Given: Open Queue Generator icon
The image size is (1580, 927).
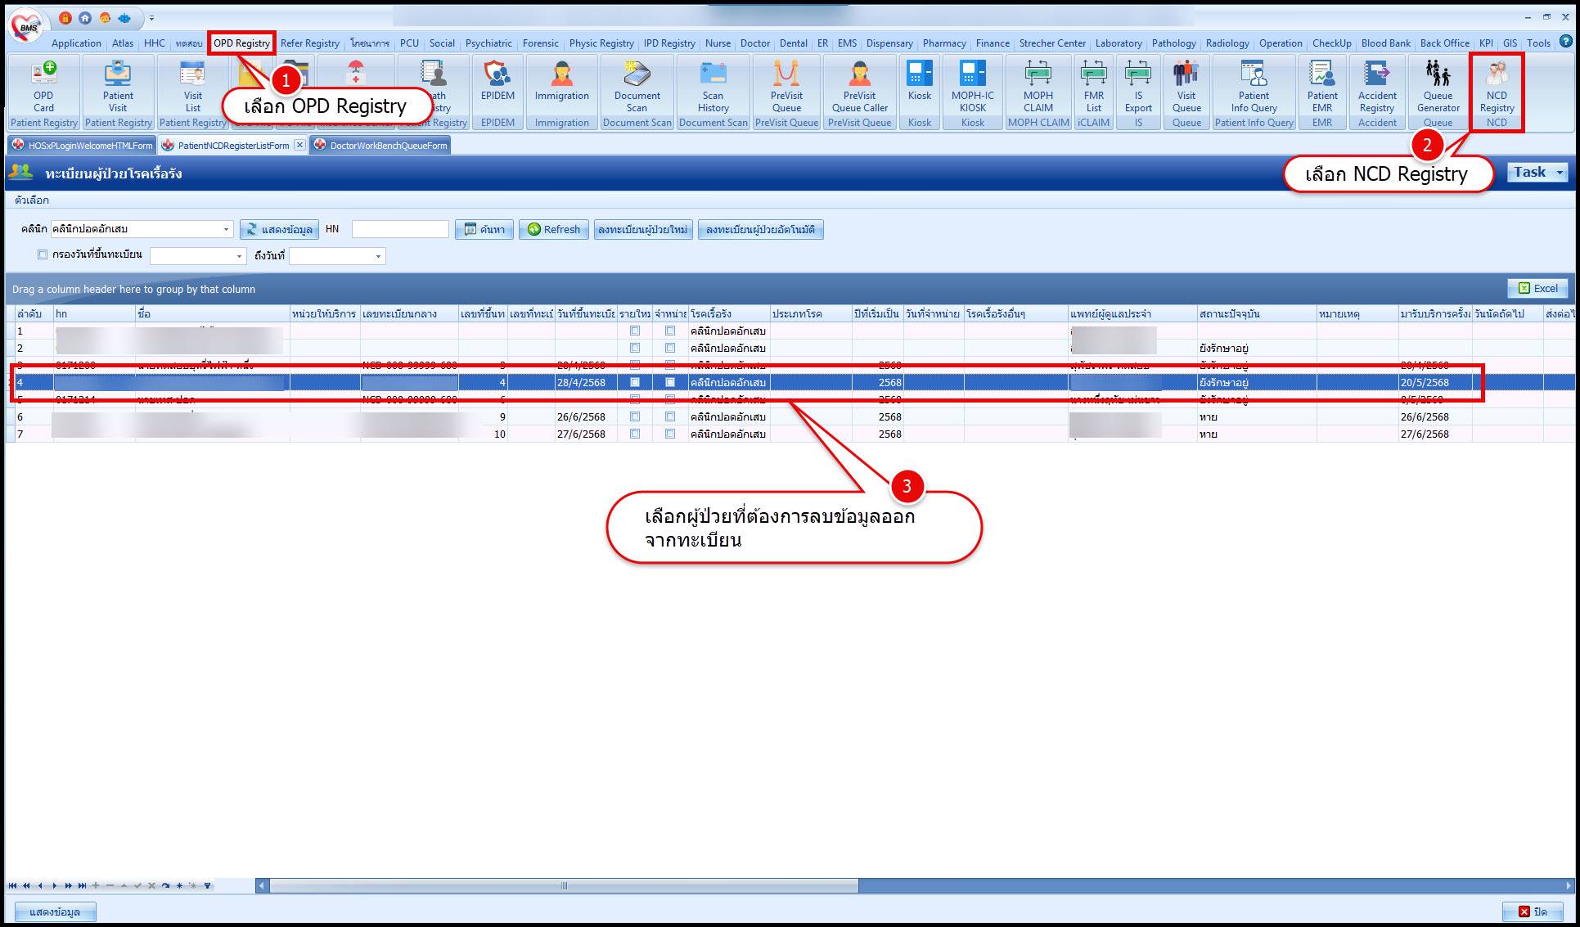Looking at the screenshot, I should [1438, 88].
